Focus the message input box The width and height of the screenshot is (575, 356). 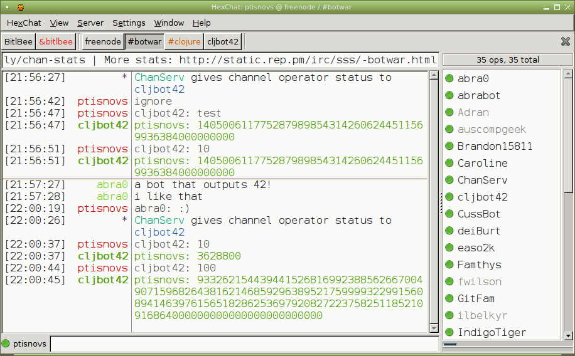click(244, 343)
